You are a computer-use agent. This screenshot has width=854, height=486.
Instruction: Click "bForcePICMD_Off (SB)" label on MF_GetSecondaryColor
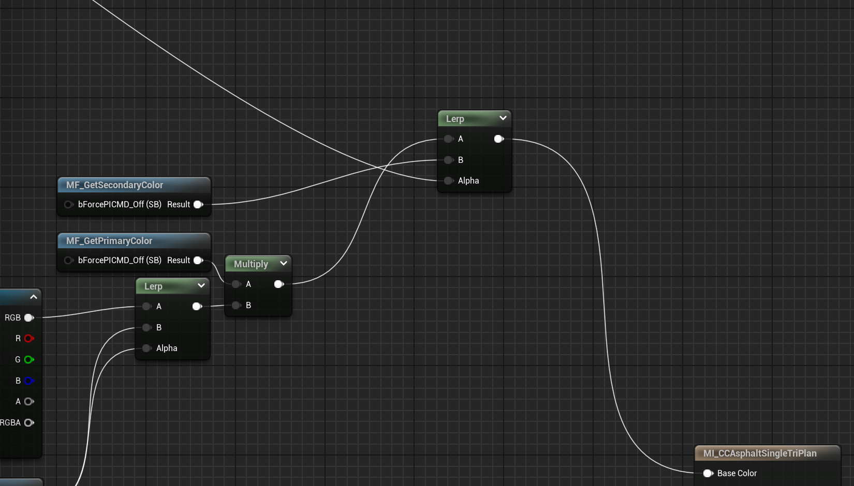tap(120, 205)
